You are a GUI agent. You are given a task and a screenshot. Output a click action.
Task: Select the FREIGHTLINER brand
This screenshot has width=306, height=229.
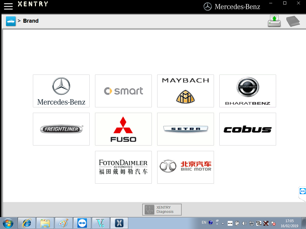coord(61,129)
